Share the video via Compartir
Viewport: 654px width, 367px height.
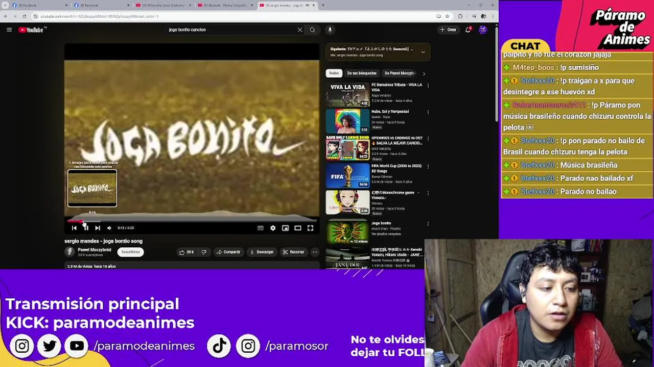click(228, 252)
